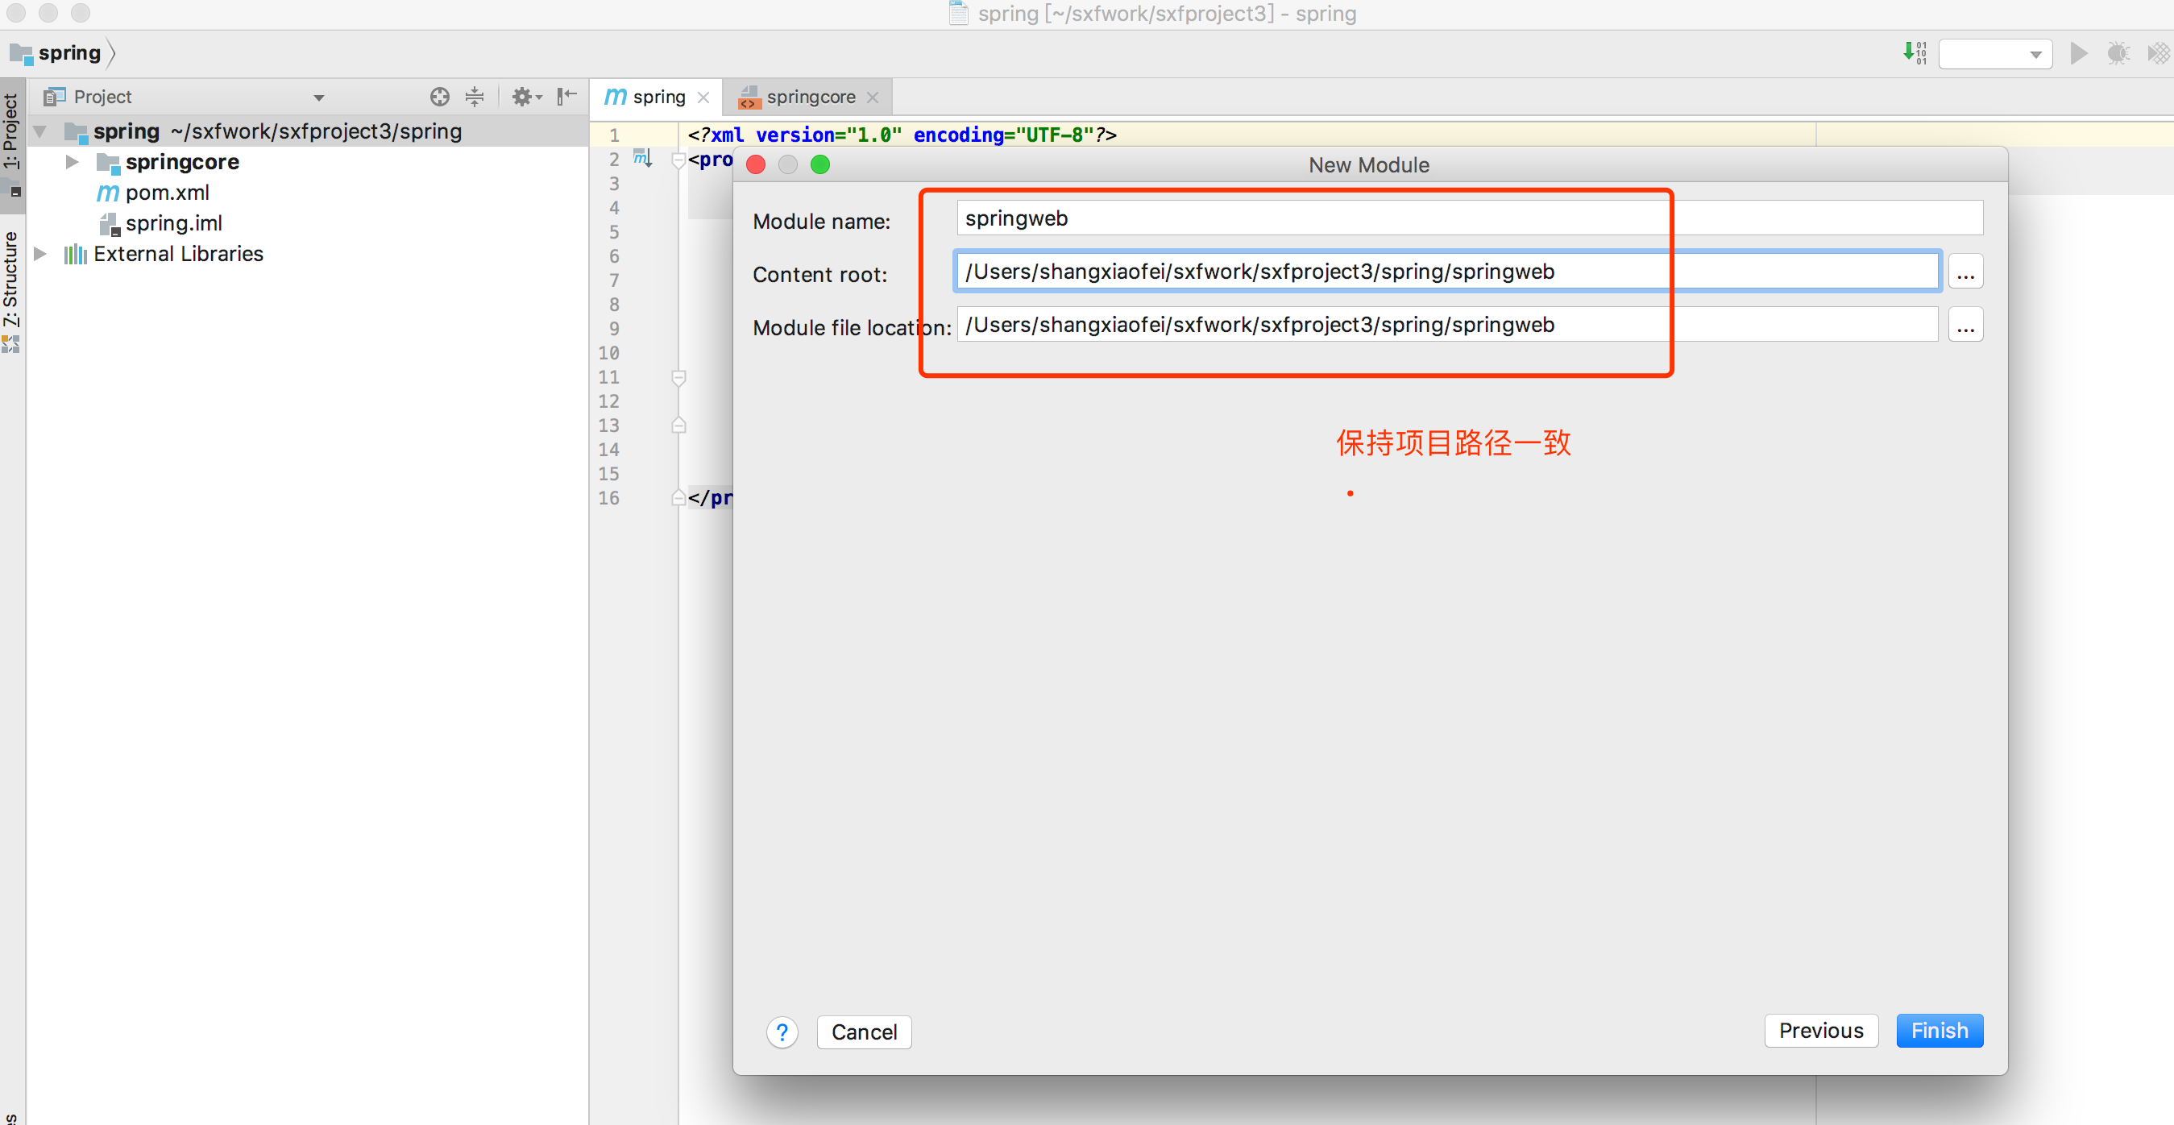This screenshot has width=2174, height=1125.
Task: Click the Cancel button
Action: (863, 1032)
